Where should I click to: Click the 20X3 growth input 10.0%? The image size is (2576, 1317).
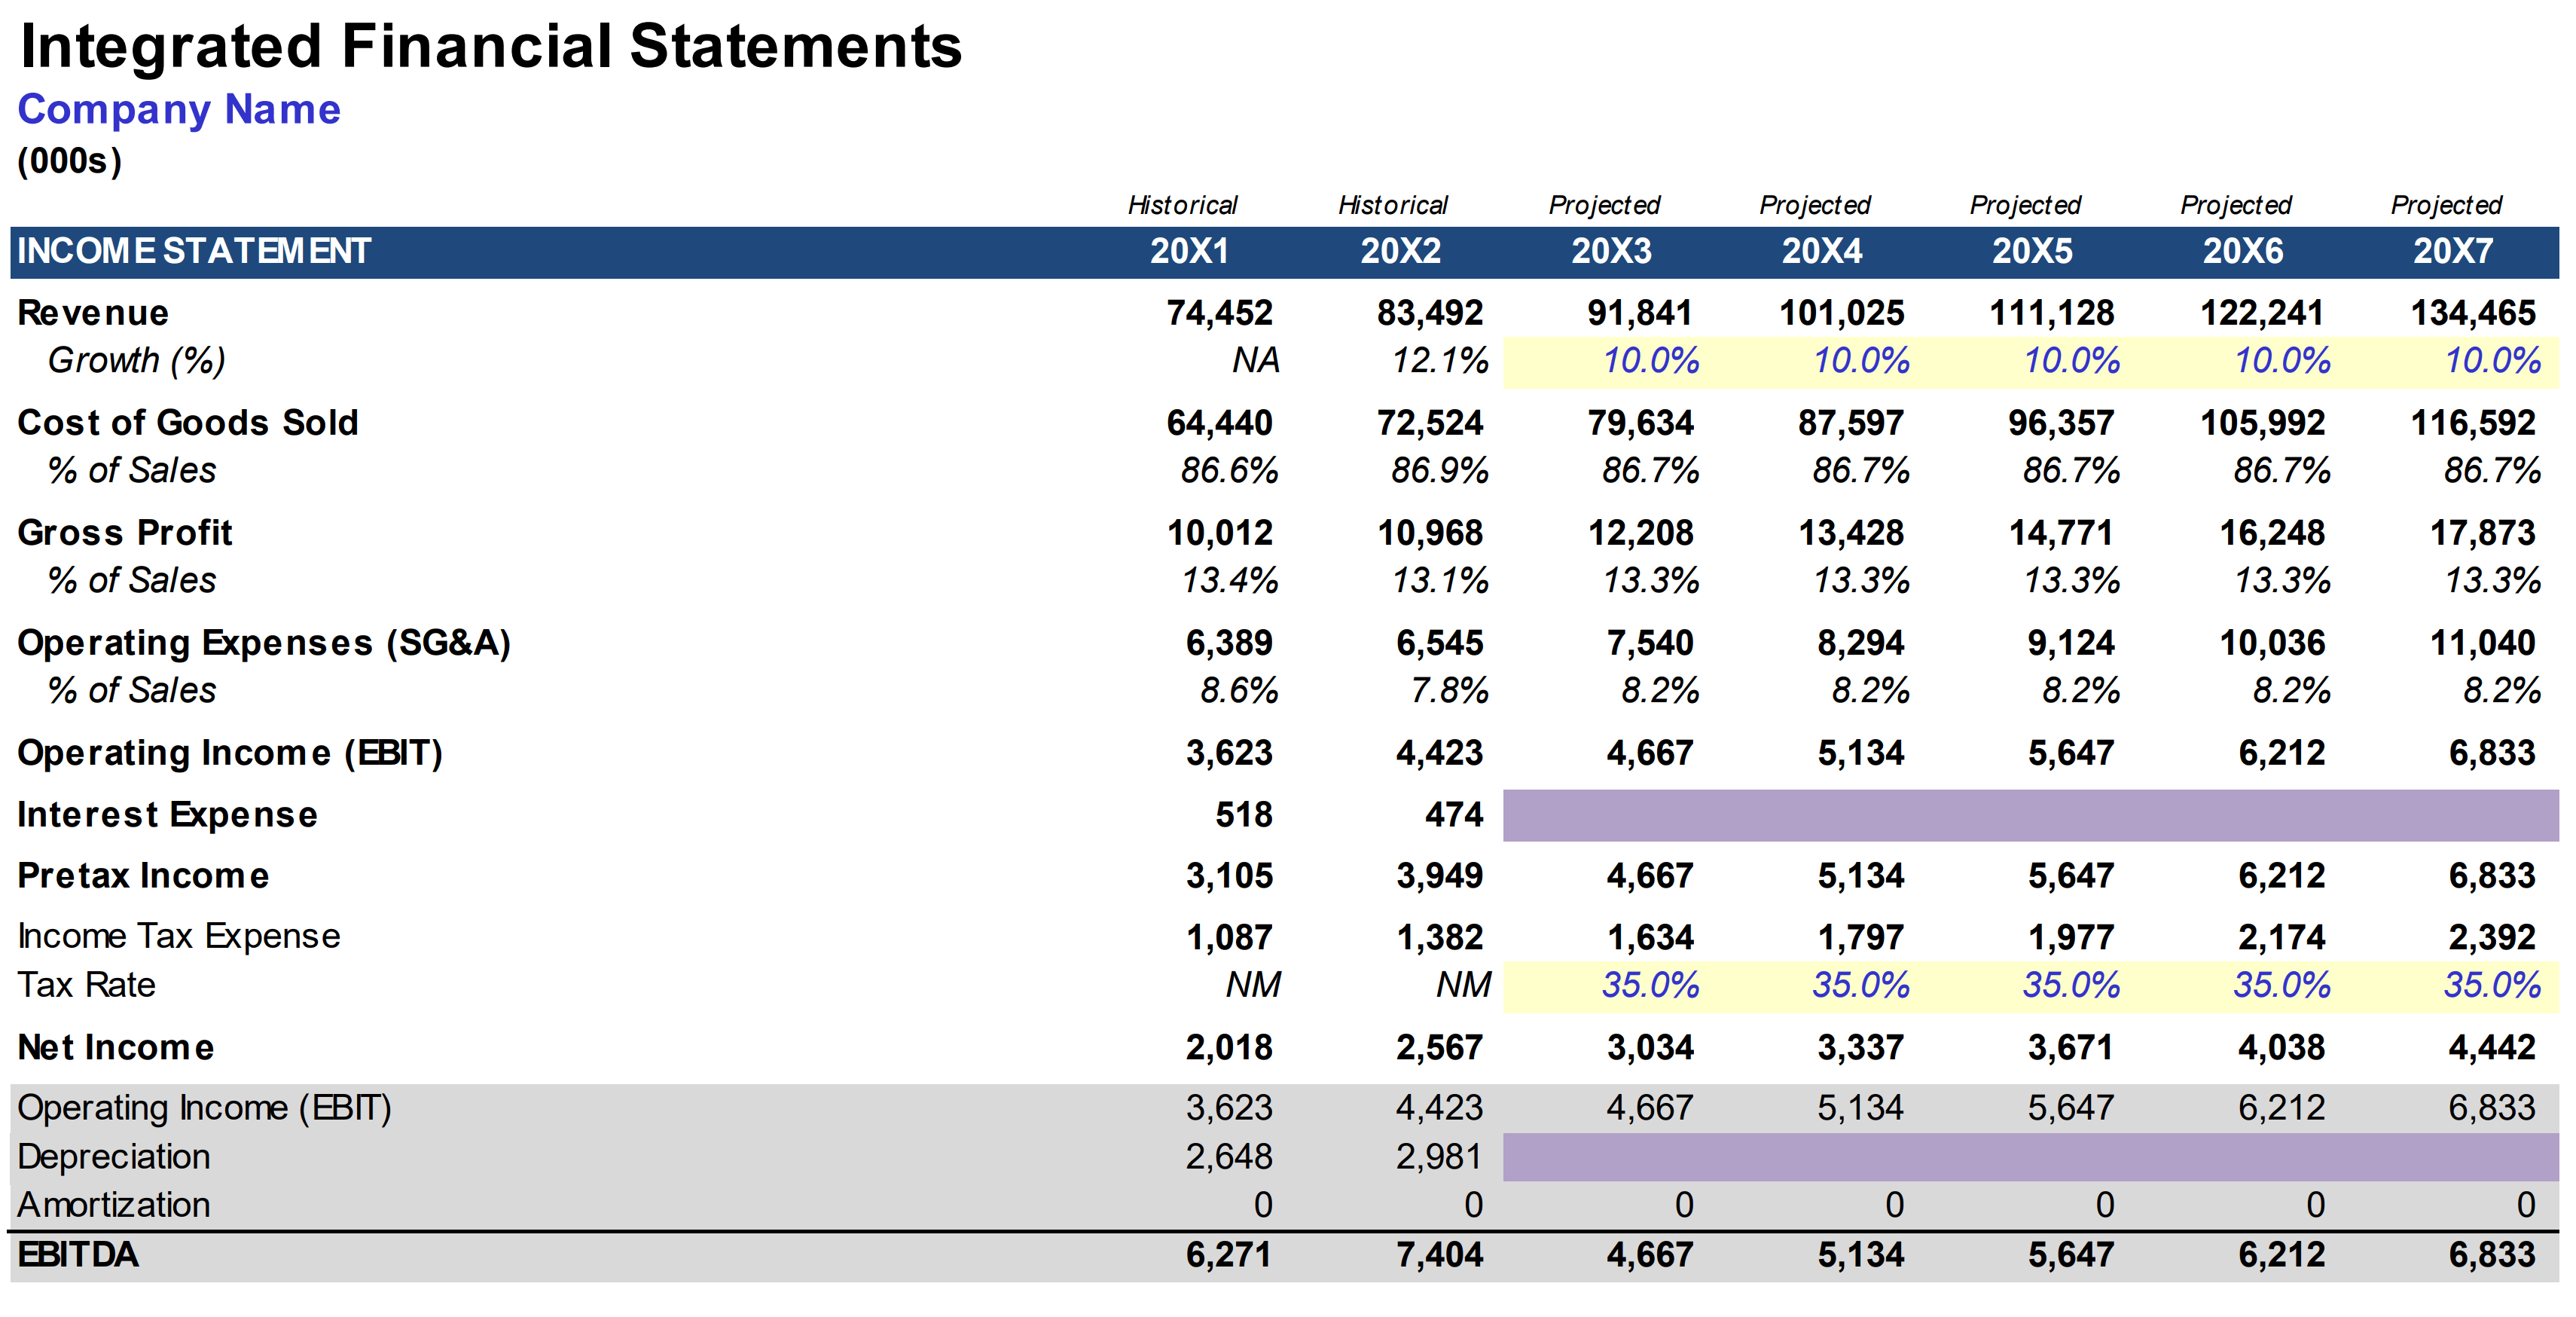click(1651, 361)
